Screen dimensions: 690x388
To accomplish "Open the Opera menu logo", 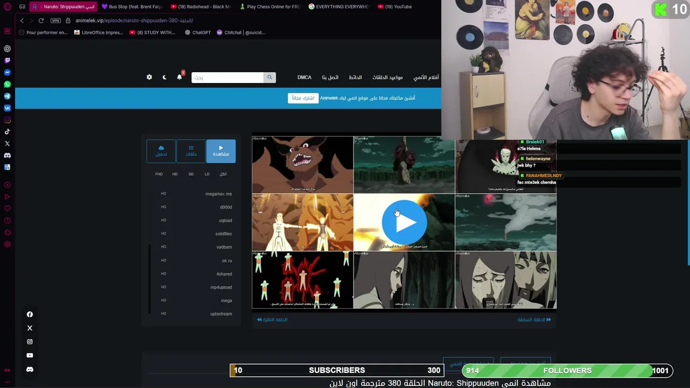I will [8, 7].
